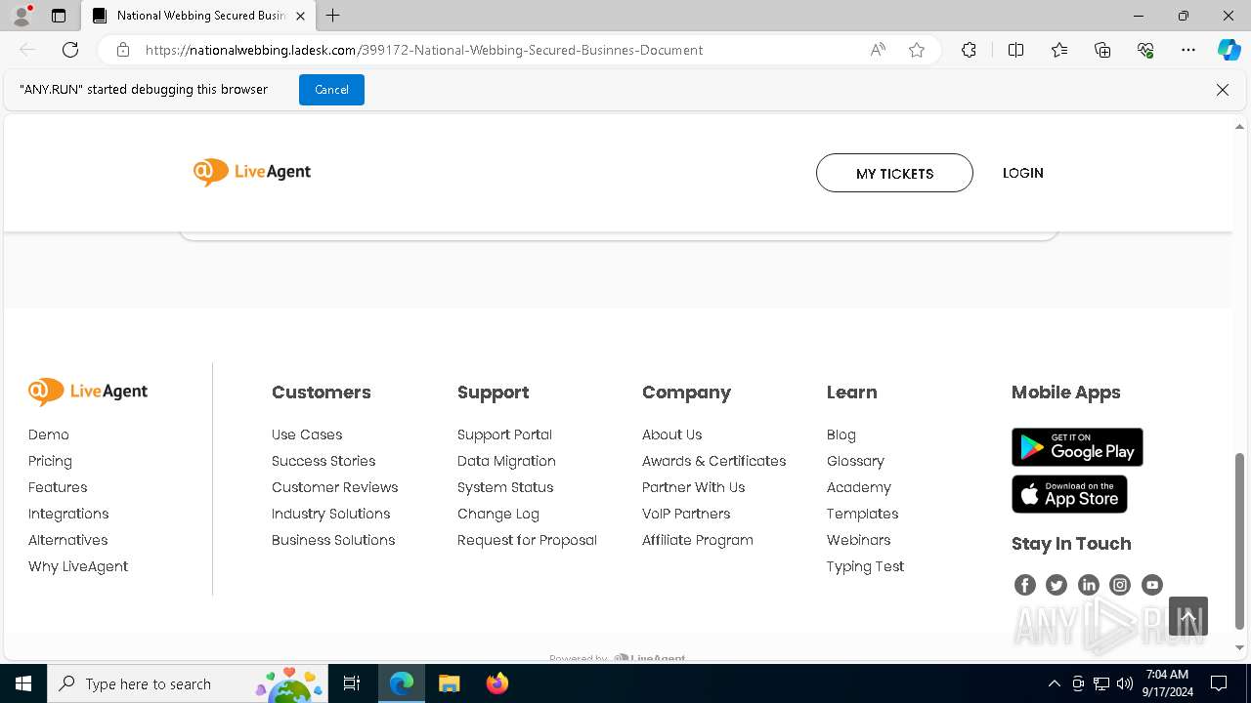The height and width of the screenshot is (703, 1251).
Task: Add page to favorites with star icon
Action: pos(917,50)
